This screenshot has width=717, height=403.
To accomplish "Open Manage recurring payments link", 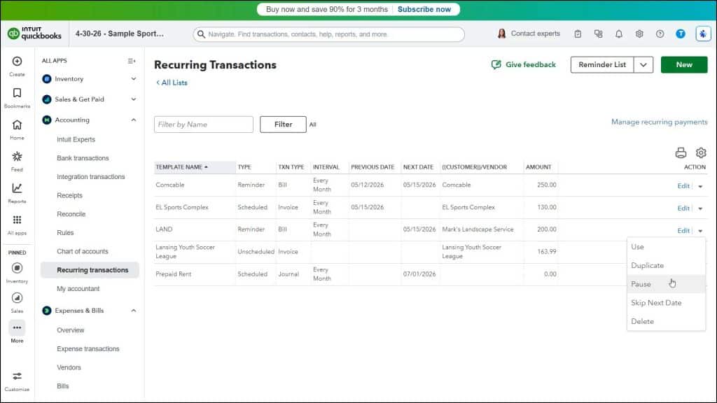I will point(660,122).
